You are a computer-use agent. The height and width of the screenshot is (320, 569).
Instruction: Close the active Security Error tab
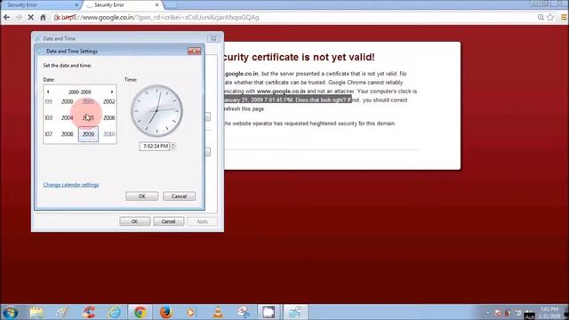click(156, 5)
